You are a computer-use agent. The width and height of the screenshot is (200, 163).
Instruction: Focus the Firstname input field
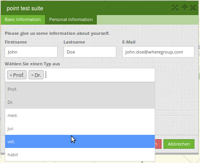click(31, 52)
